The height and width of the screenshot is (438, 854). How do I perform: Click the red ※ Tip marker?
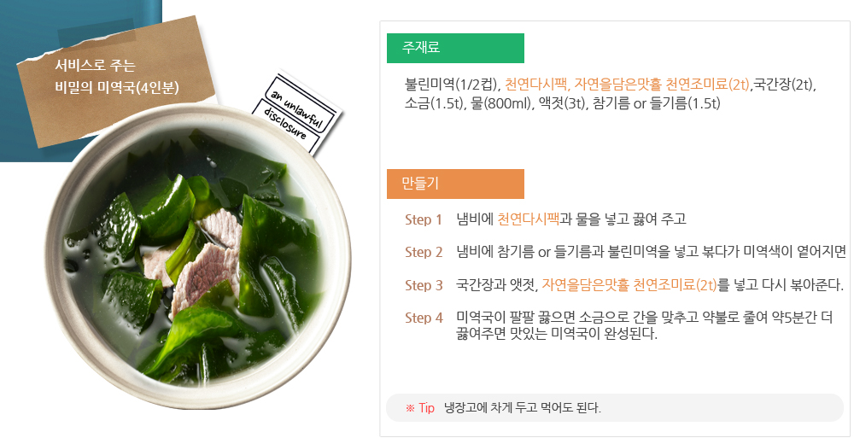420,408
